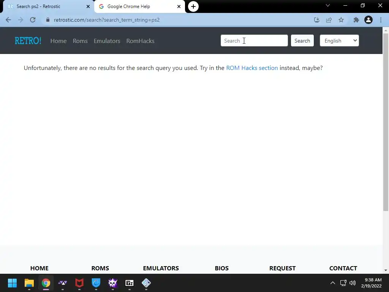389x292 pixels.
Task: Open the blue diamond app in taskbar
Action: coord(146,283)
